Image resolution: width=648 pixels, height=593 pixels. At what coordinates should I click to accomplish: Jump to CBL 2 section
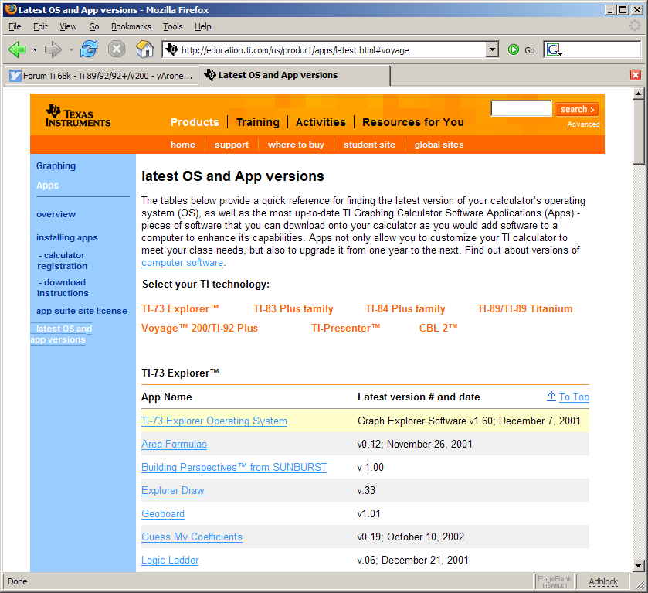438,328
